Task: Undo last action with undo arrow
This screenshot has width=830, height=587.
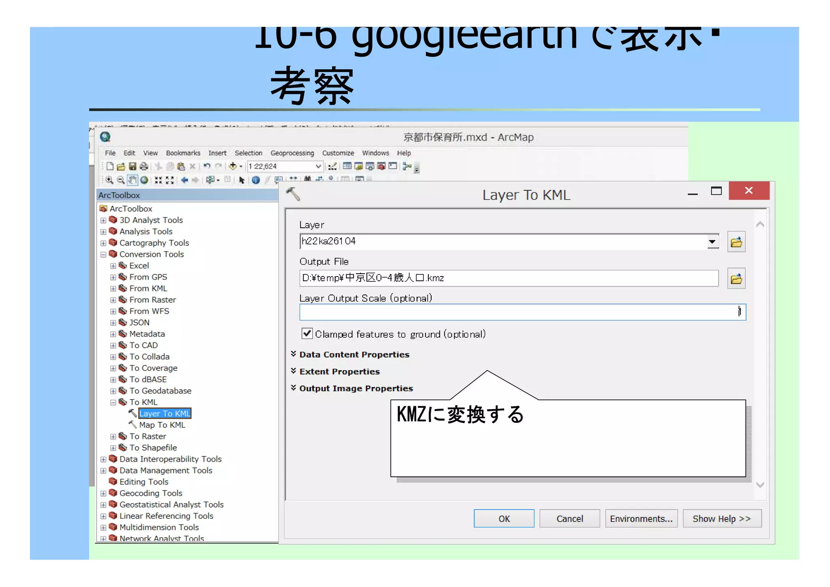Action: pos(207,166)
